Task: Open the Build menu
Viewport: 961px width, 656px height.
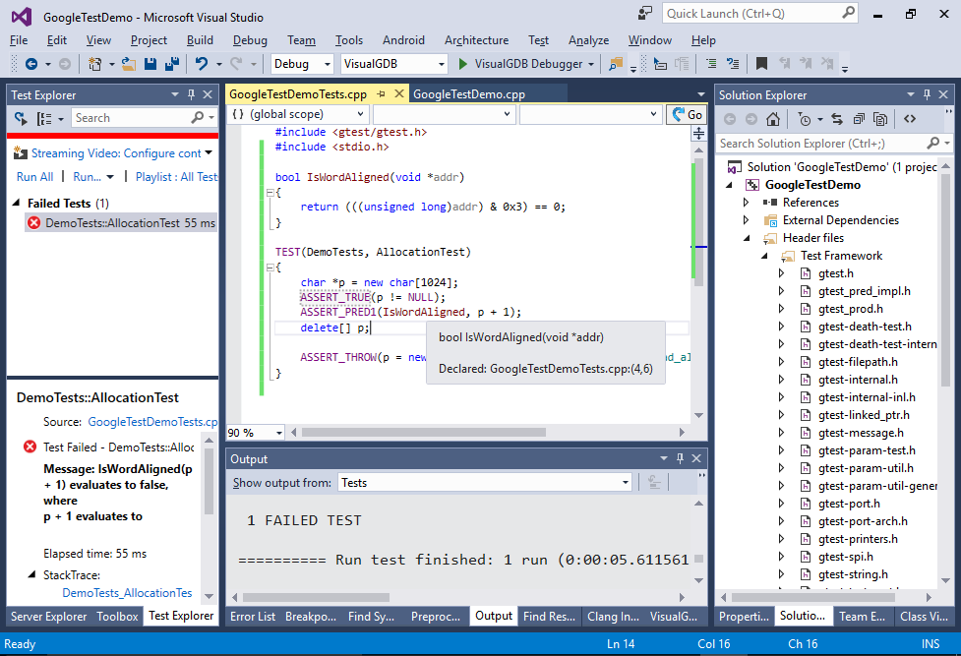Action: 200,40
